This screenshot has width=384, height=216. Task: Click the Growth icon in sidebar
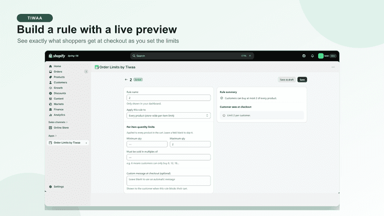51,88
